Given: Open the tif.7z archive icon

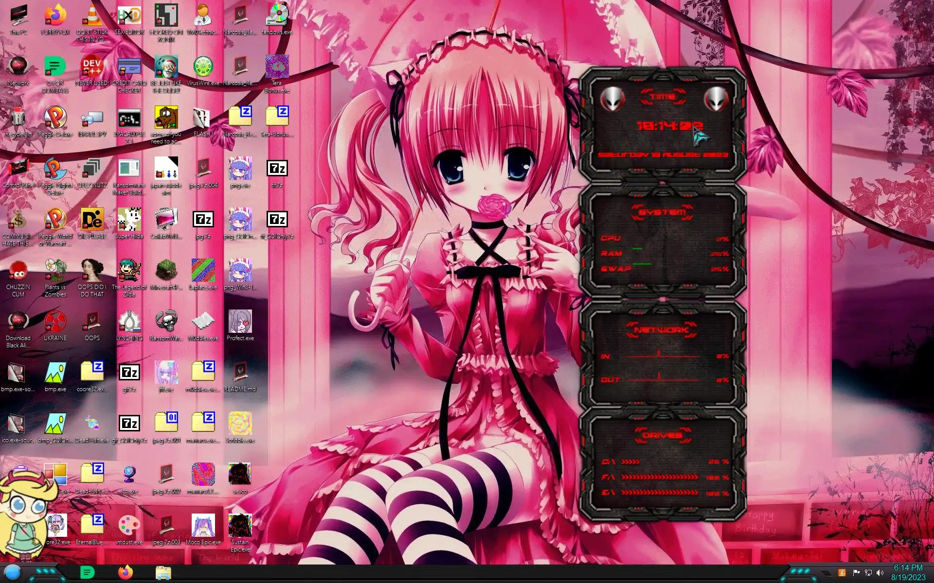Looking at the screenshot, I should 277,169.
